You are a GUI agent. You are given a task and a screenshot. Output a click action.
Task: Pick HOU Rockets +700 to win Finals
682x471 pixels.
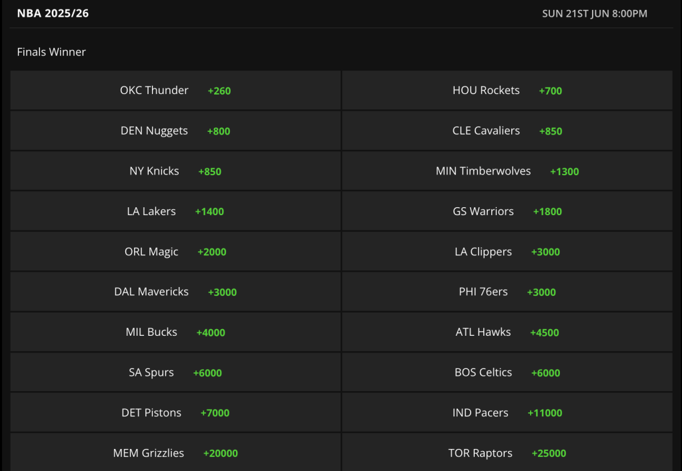[507, 91]
